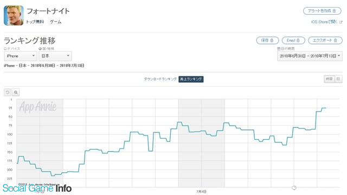Image resolution: width=347 pixels, height=195 pixels.
Task: Open the iPhone device dropdown
Action: [21, 56]
